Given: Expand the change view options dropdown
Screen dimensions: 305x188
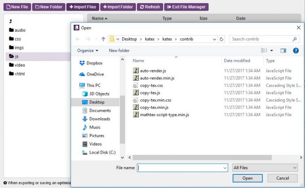Looking at the screenshot, I should [x=271, y=51].
